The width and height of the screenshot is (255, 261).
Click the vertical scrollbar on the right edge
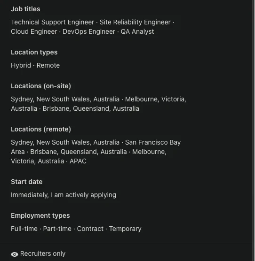[x=254, y=130]
